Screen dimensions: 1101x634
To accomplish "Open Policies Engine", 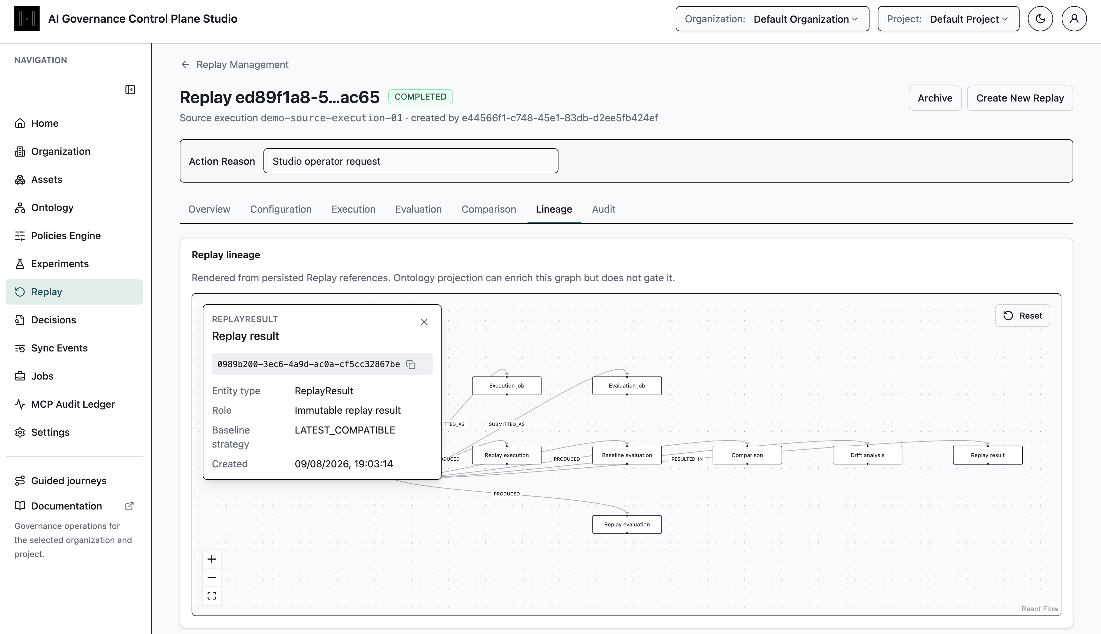I will click(74, 236).
